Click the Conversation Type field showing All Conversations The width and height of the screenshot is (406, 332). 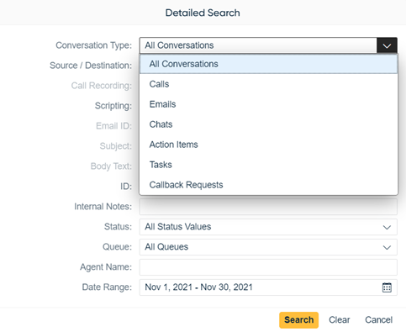258,45
